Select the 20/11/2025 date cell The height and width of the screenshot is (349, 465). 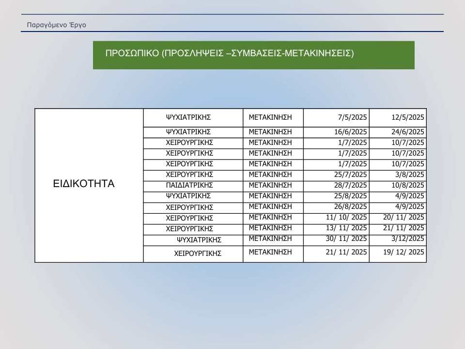(398, 217)
